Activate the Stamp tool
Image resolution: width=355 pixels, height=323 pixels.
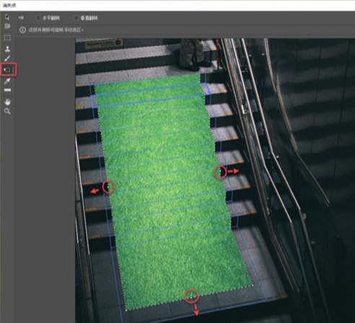[7, 49]
